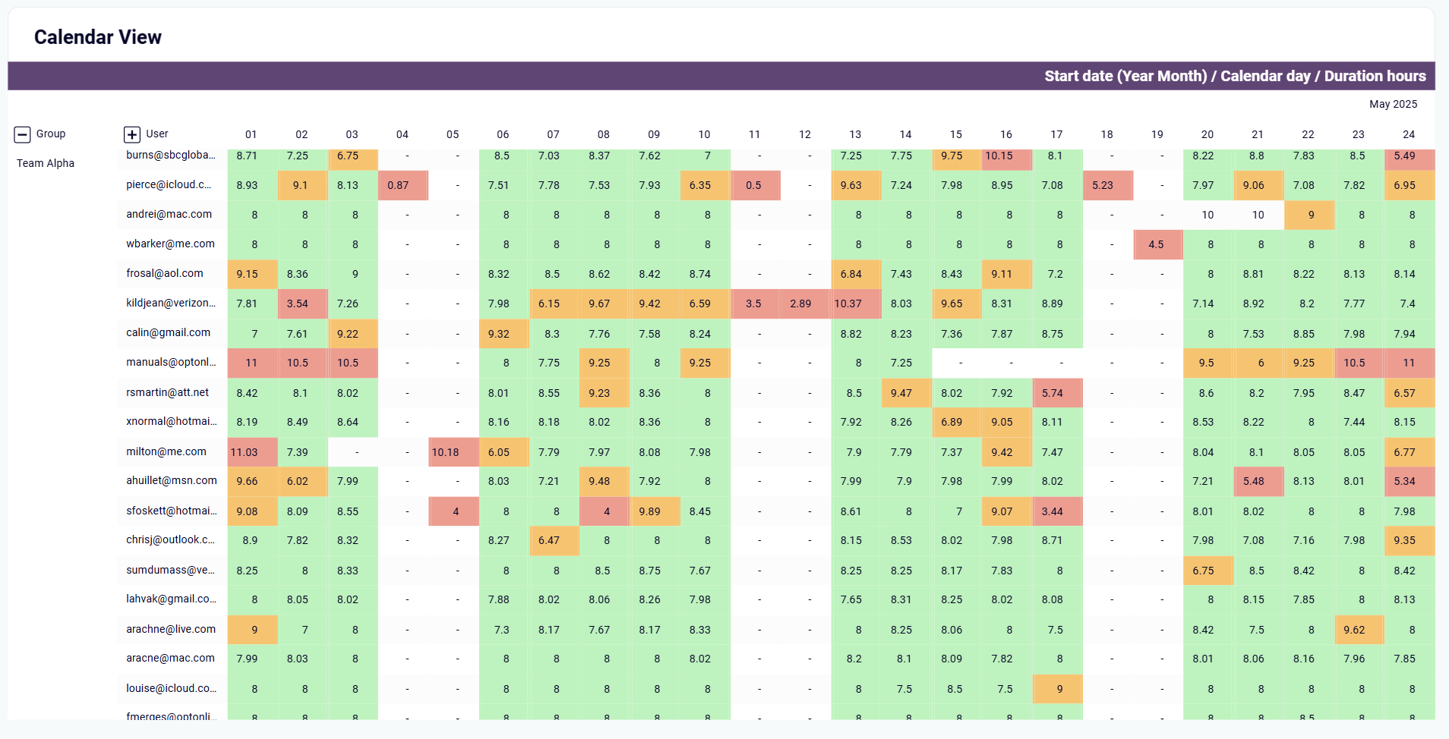This screenshot has width=1449, height=739.
Task: Click the orange 6.84 cell for frosal
Action: point(856,274)
